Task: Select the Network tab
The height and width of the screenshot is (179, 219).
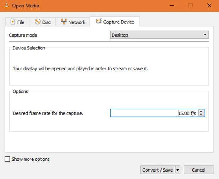Action: pyautogui.click(x=73, y=22)
